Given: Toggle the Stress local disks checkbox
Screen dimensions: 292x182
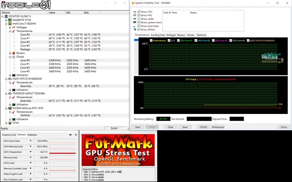Looking at the screenshot, I should [x=139, y=26].
